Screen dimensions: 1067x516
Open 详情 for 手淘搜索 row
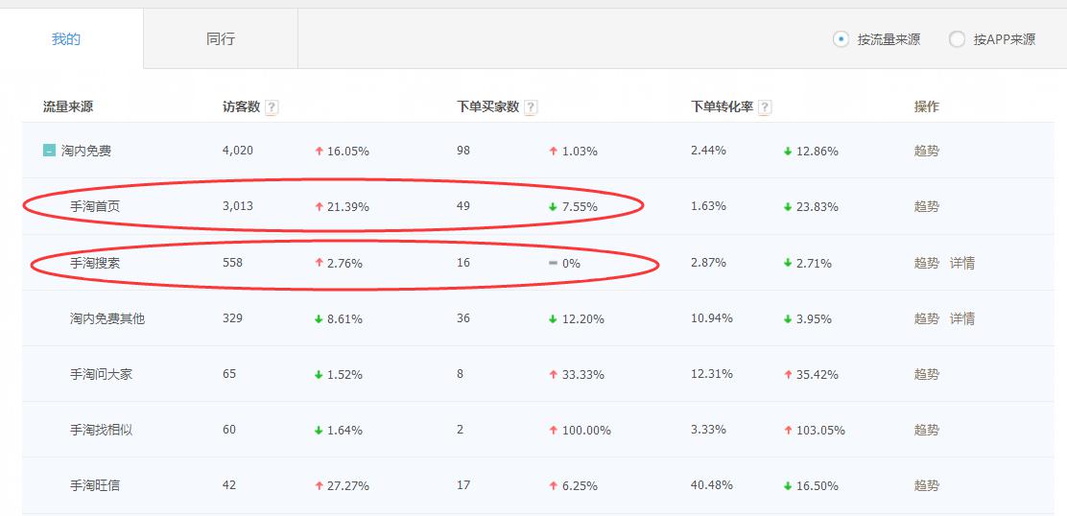(x=961, y=263)
